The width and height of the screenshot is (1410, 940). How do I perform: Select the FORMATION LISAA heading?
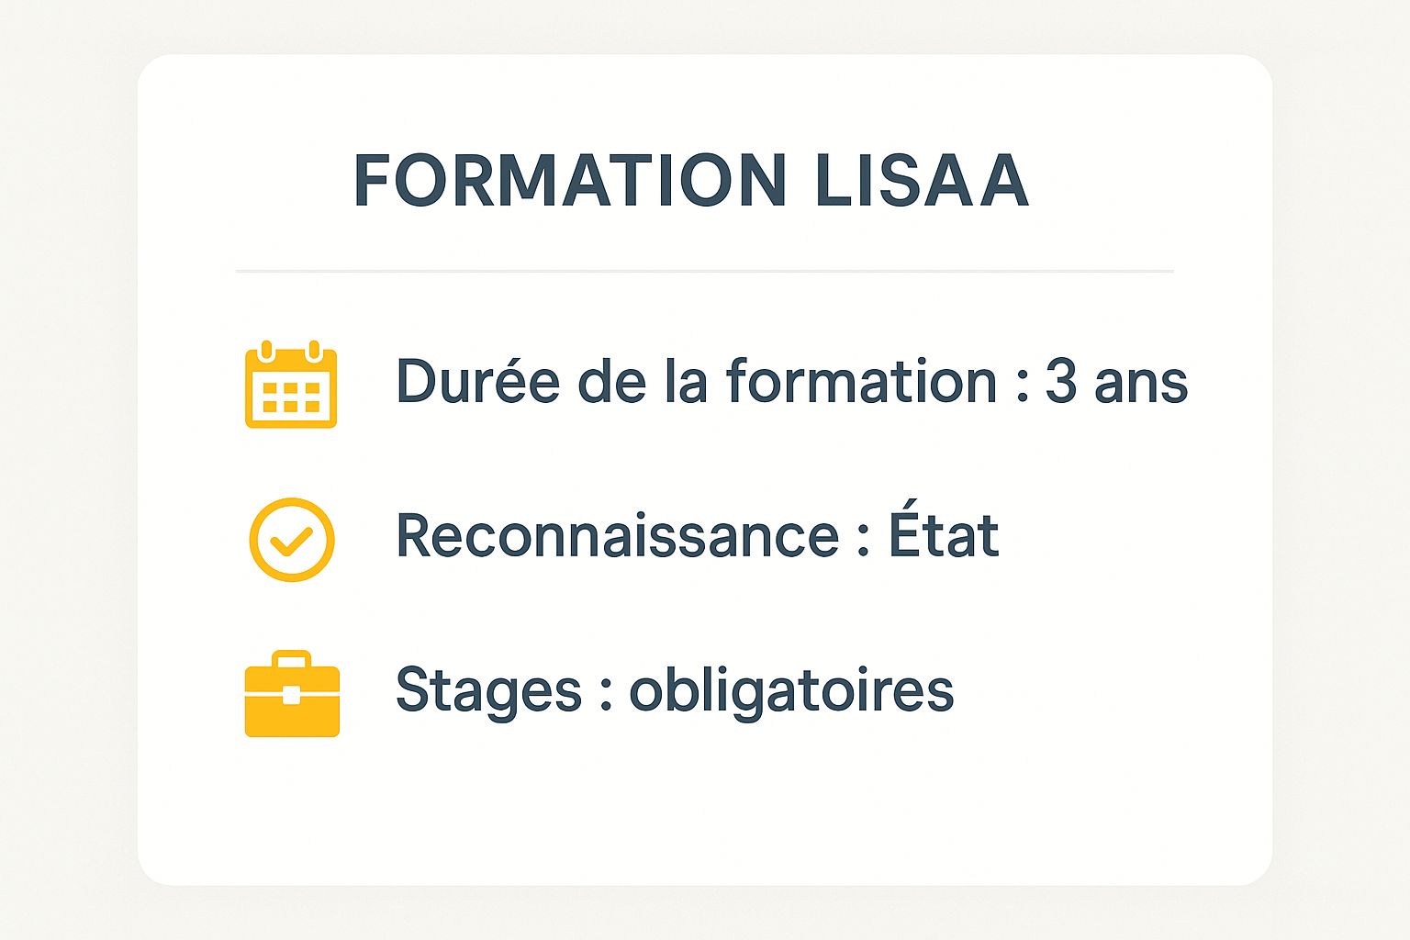pos(690,180)
